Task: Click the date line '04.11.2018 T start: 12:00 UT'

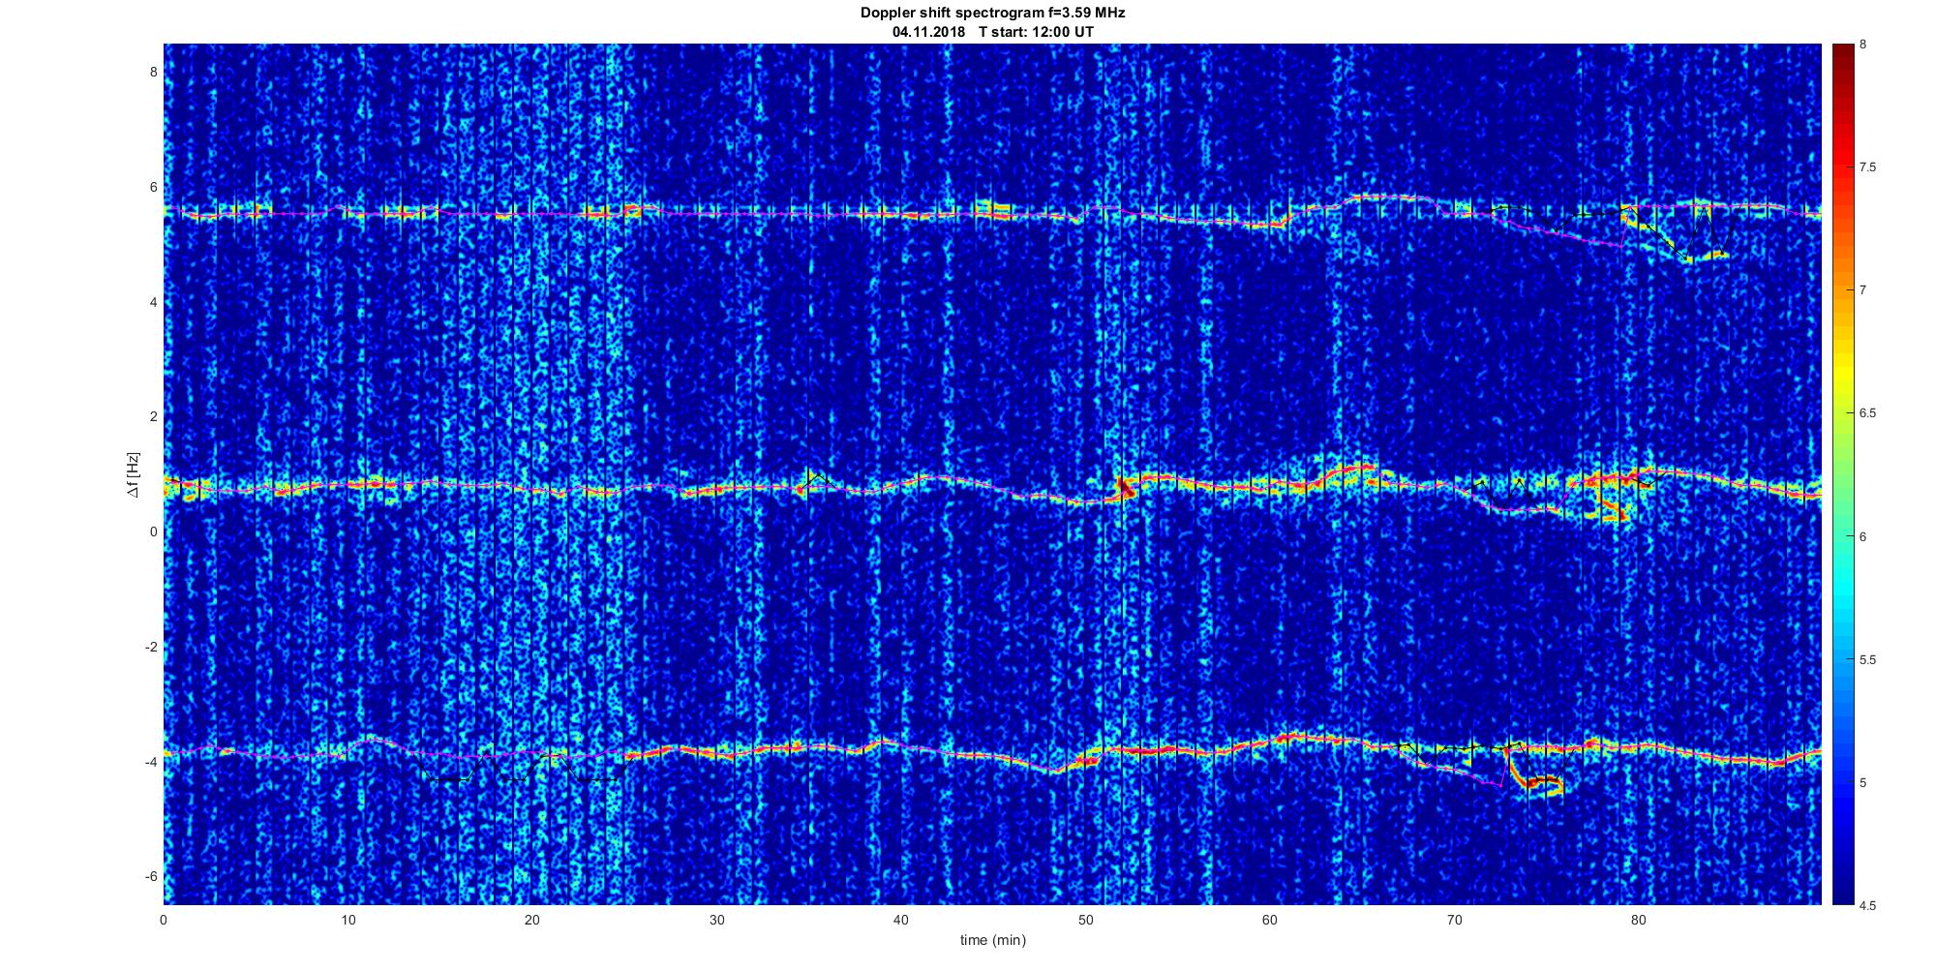Action: coord(992,32)
